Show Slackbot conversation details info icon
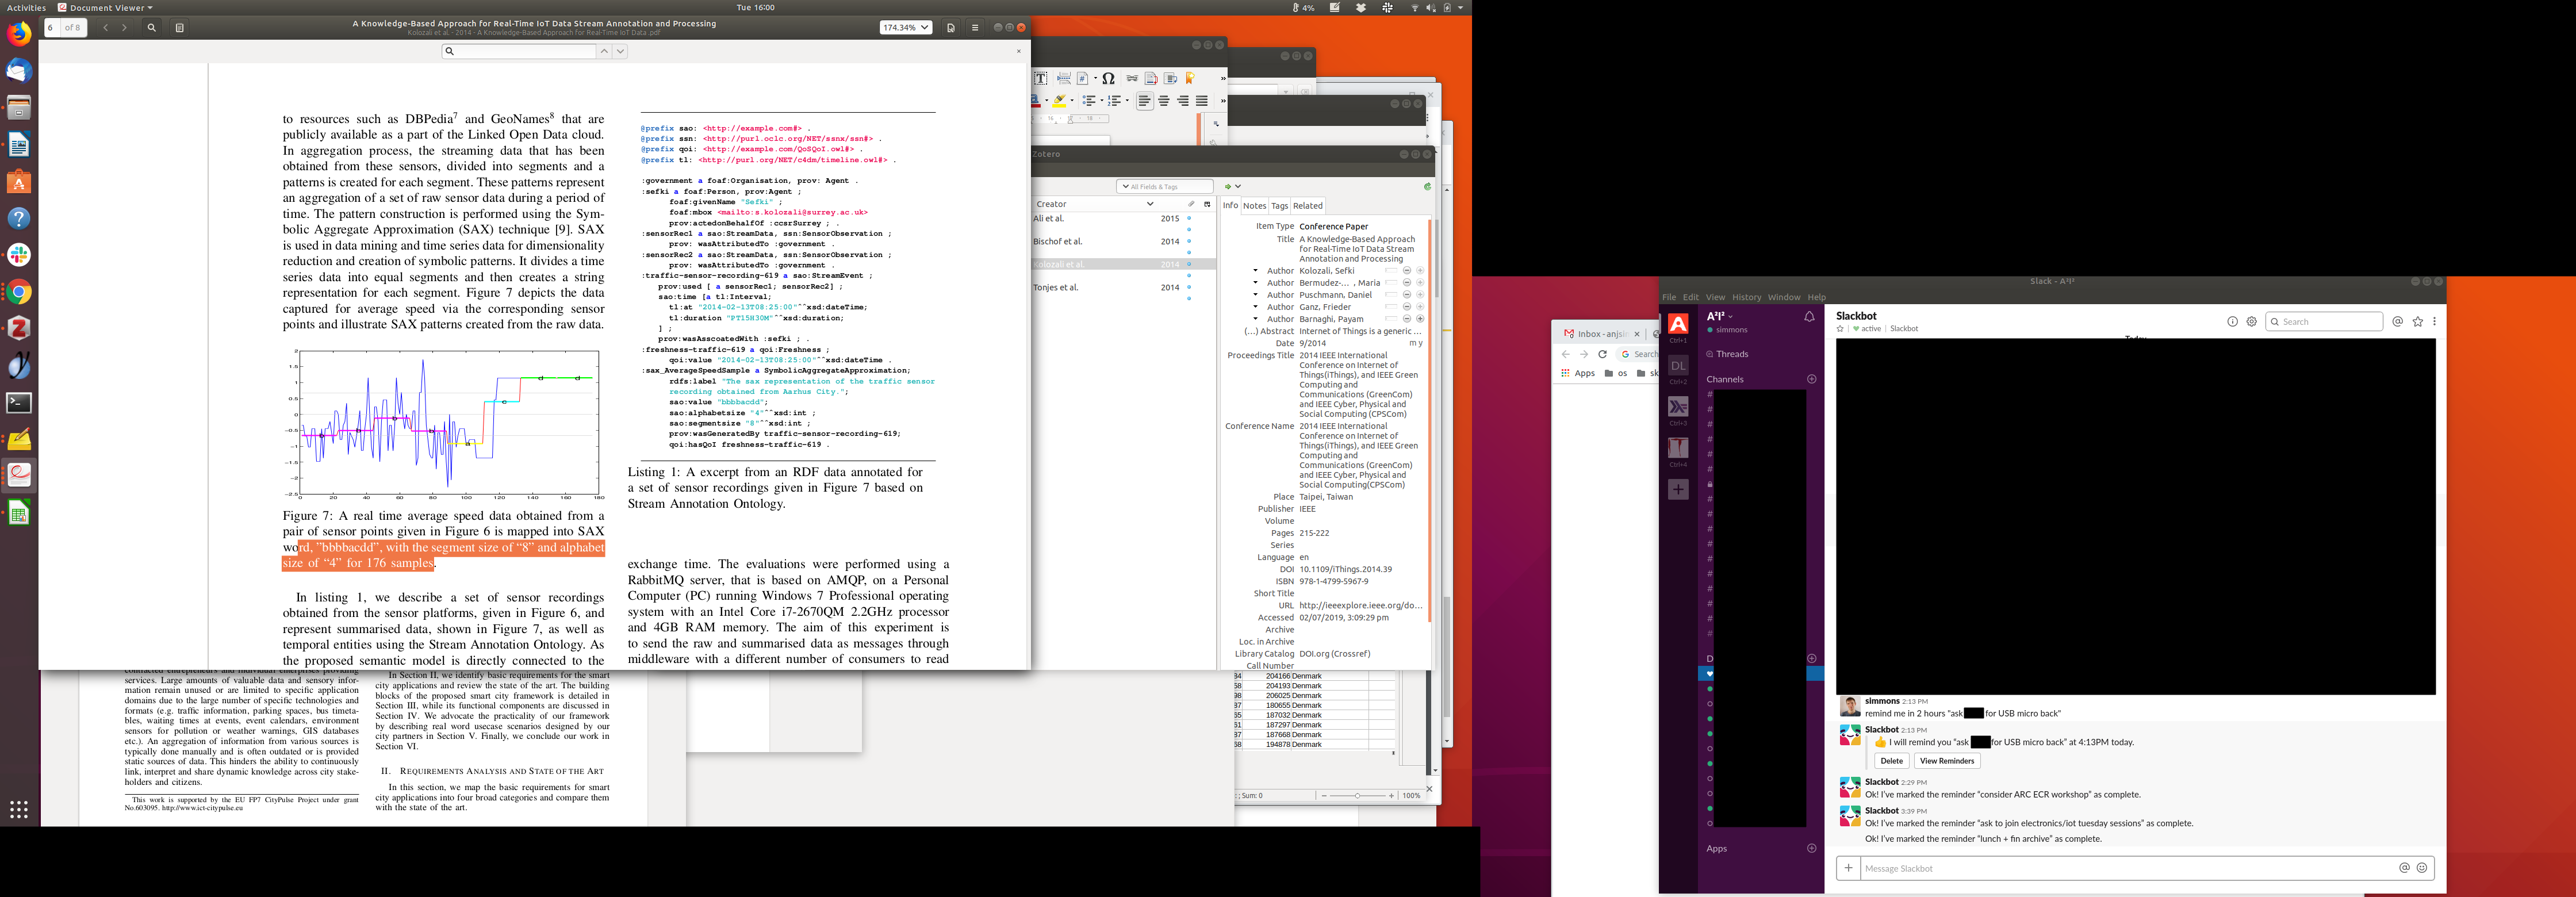 (x=2232, y=322)
